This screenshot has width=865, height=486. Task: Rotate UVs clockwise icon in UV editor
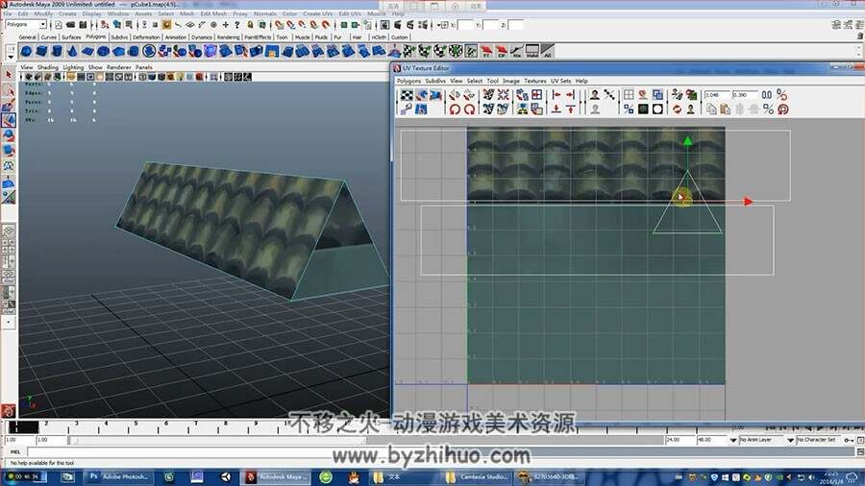pyautogui.click(x=469, y=109)
